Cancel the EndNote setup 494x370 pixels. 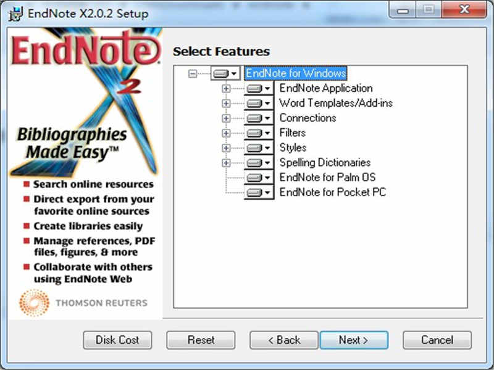pos(437,340)
